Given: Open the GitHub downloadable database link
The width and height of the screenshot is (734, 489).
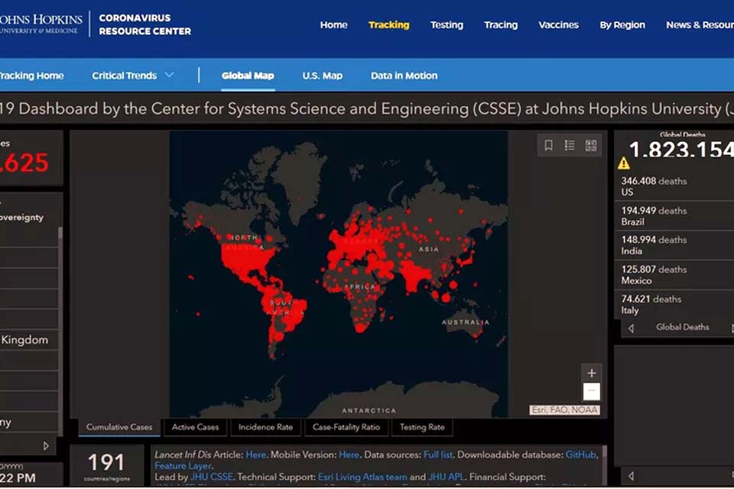Looking at the screenshot, I should coord(581,455).
